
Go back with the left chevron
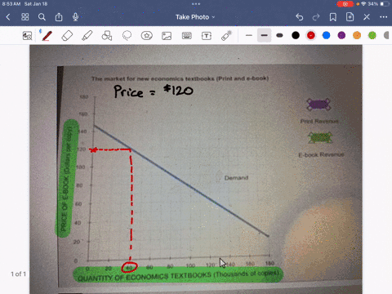pos(8,17)
